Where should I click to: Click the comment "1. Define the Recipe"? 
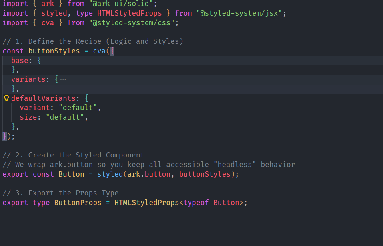(x=93, y=41)
